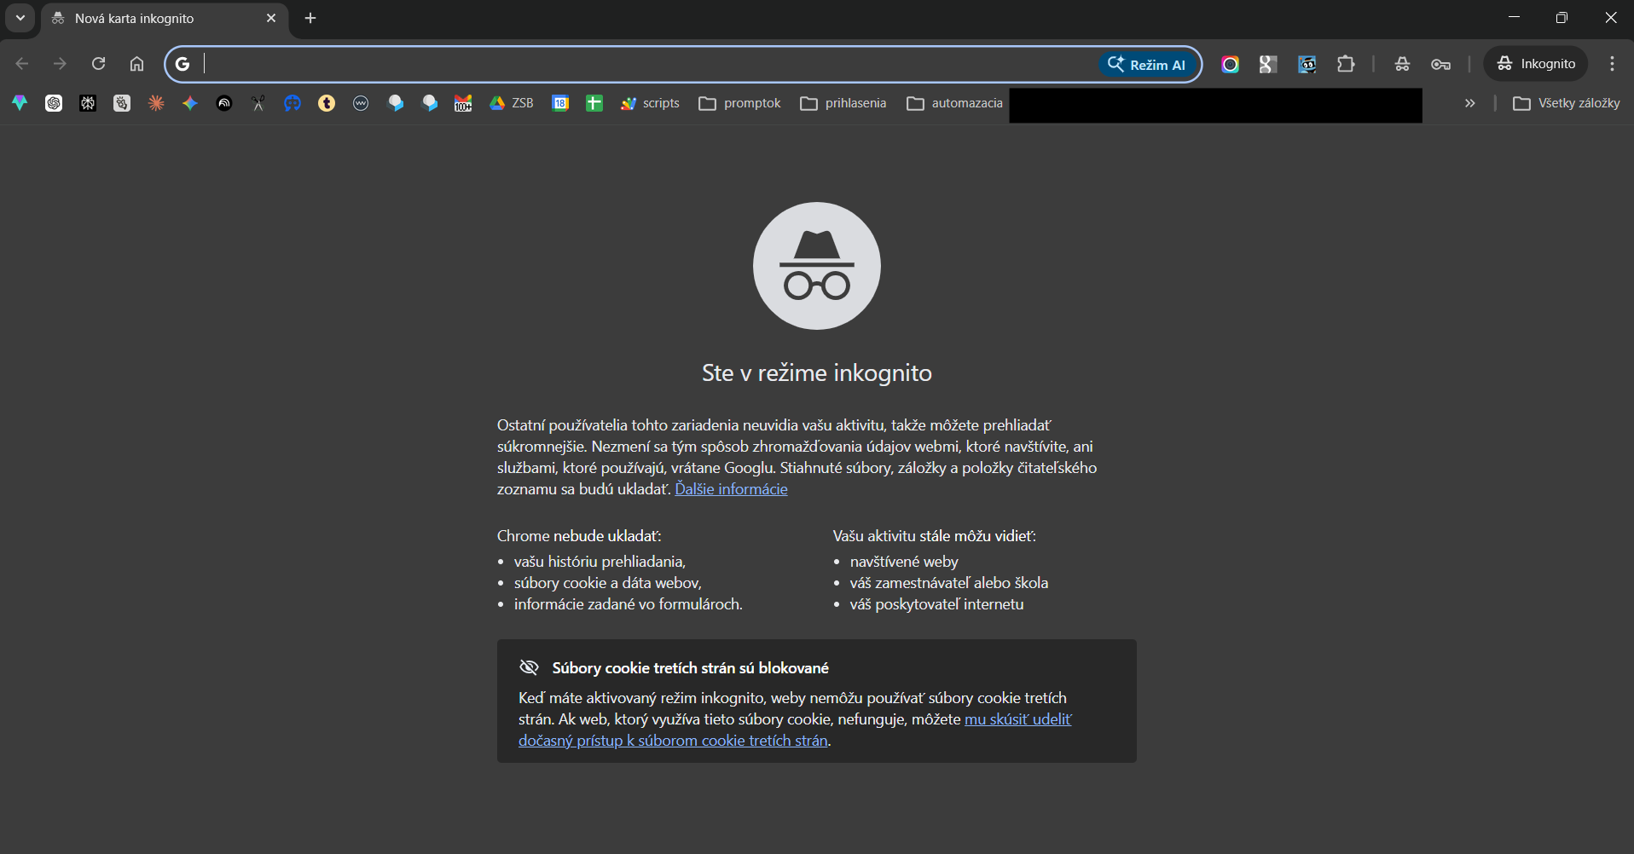
Task: Click the scissors bookmark icon
Action: click(x=258, y=102)
